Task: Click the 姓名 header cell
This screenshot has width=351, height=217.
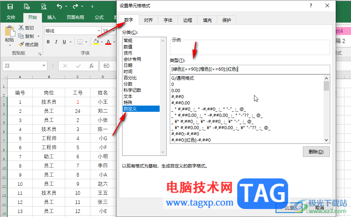Action: click(x=103, y=92)
